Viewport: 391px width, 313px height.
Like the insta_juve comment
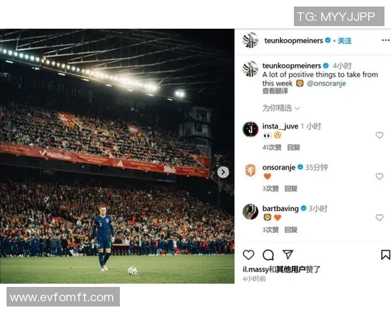(379, 135)
